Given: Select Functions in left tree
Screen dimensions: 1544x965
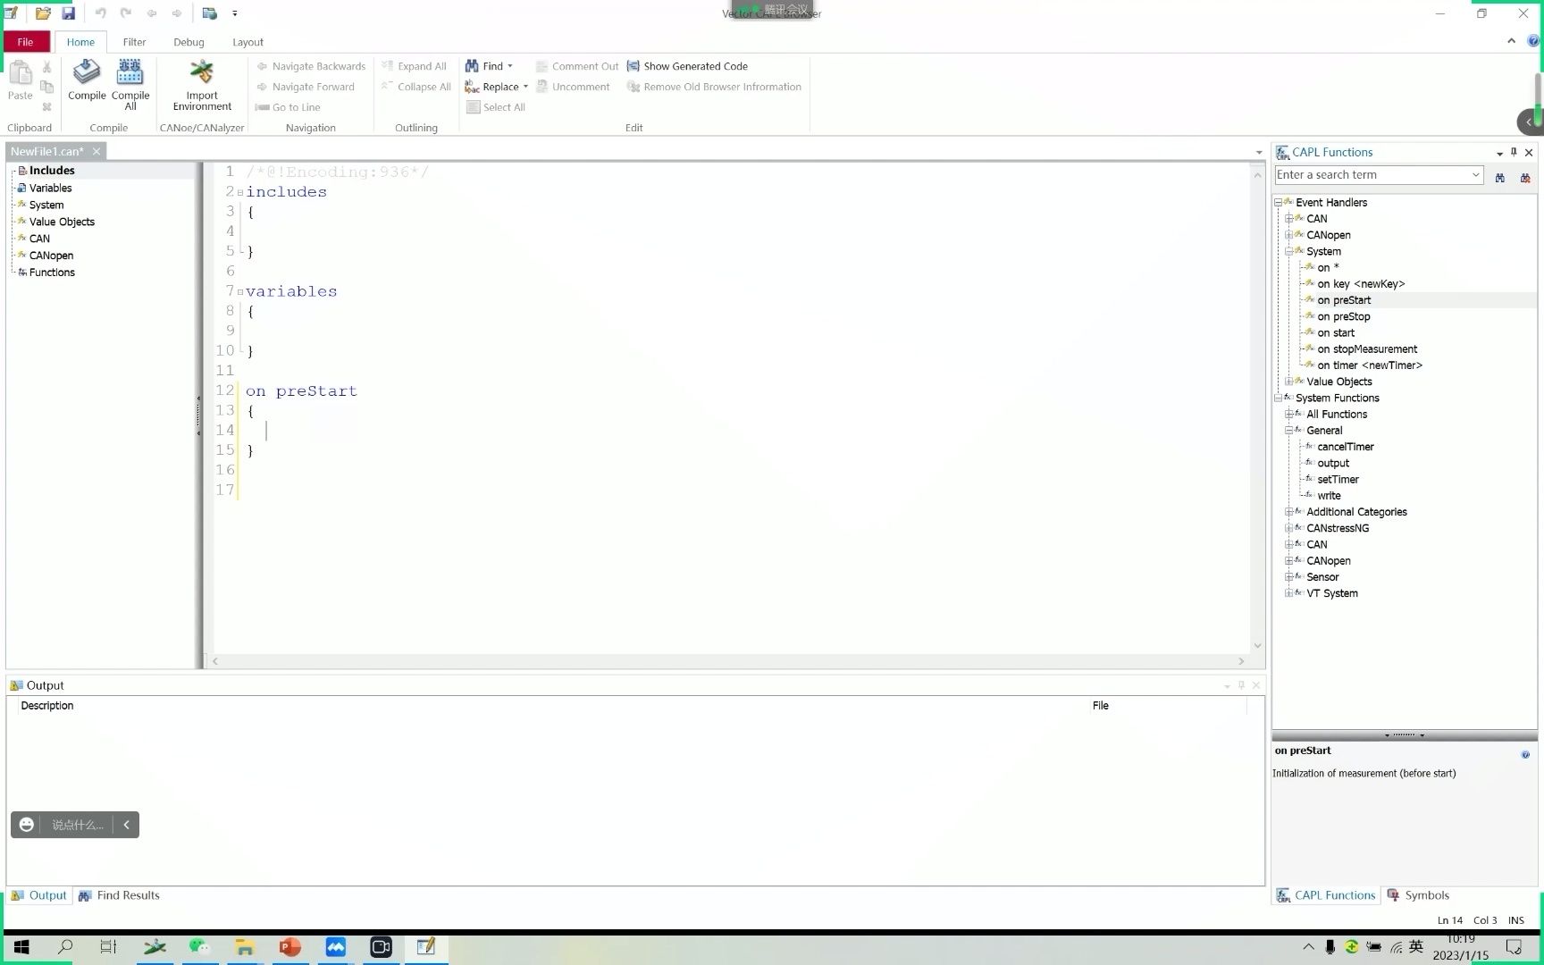Looking at the screenshot, I should click(52, 273).
